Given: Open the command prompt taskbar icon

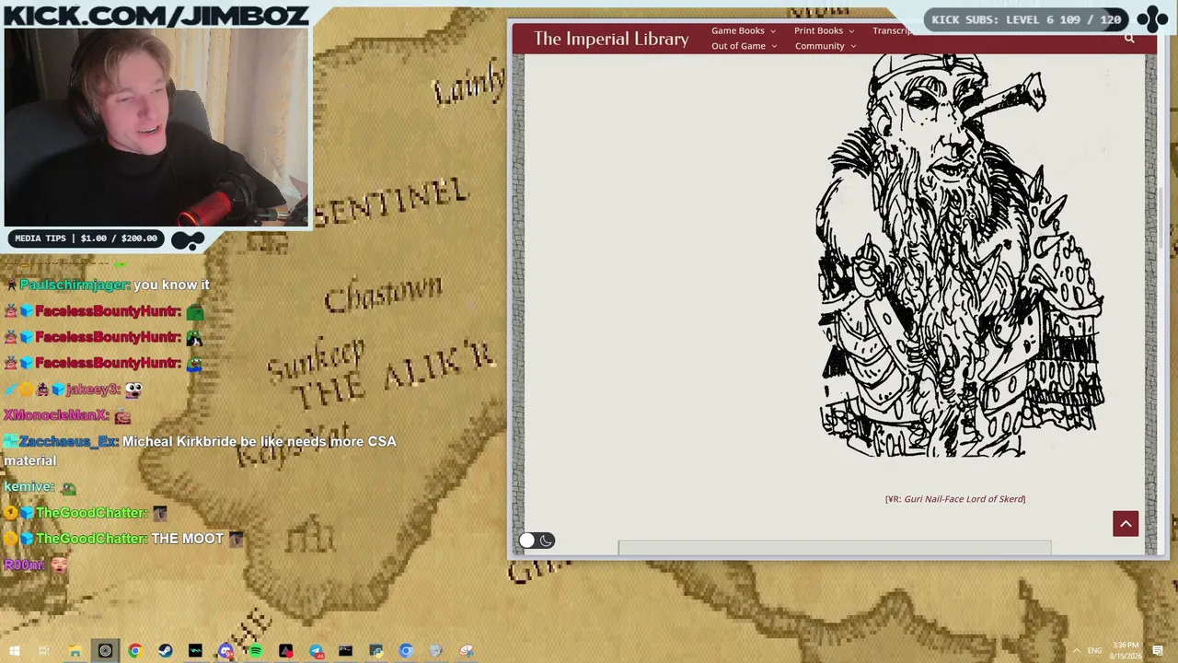Looking at the screenshot, I should click(346, 651).
